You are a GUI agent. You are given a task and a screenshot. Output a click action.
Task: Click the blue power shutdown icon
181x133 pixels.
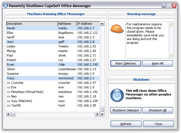click(x=116, y=94)
